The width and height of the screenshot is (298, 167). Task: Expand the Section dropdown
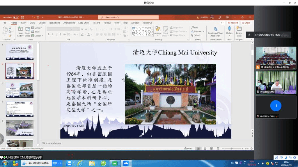click(38, 36)
